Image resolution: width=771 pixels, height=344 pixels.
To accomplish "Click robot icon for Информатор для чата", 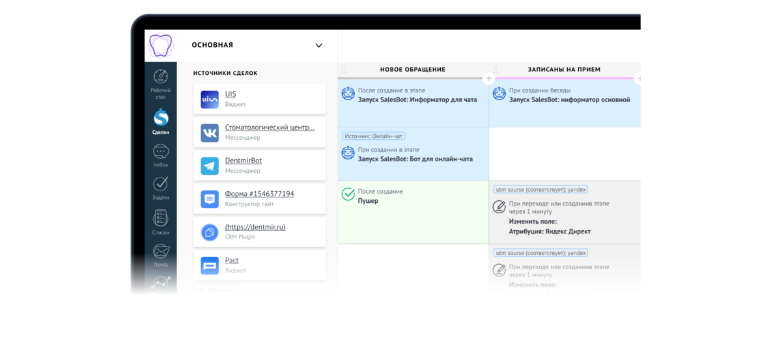I will pos(348,94).
